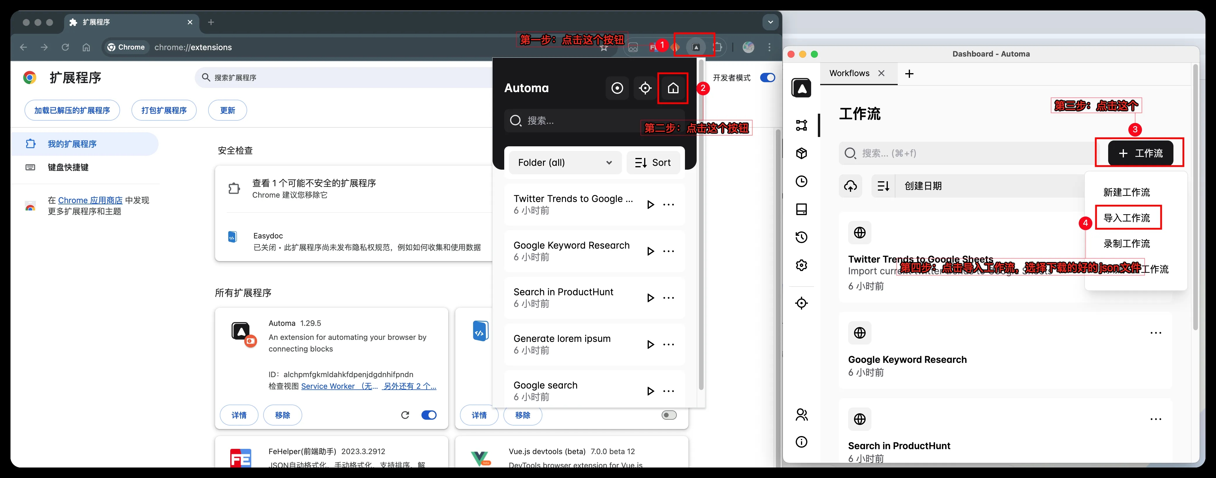This screenshot has width=1216, height=478.
Task: Enable the Easydoc extension toggle
Action: tap(668, 415)
